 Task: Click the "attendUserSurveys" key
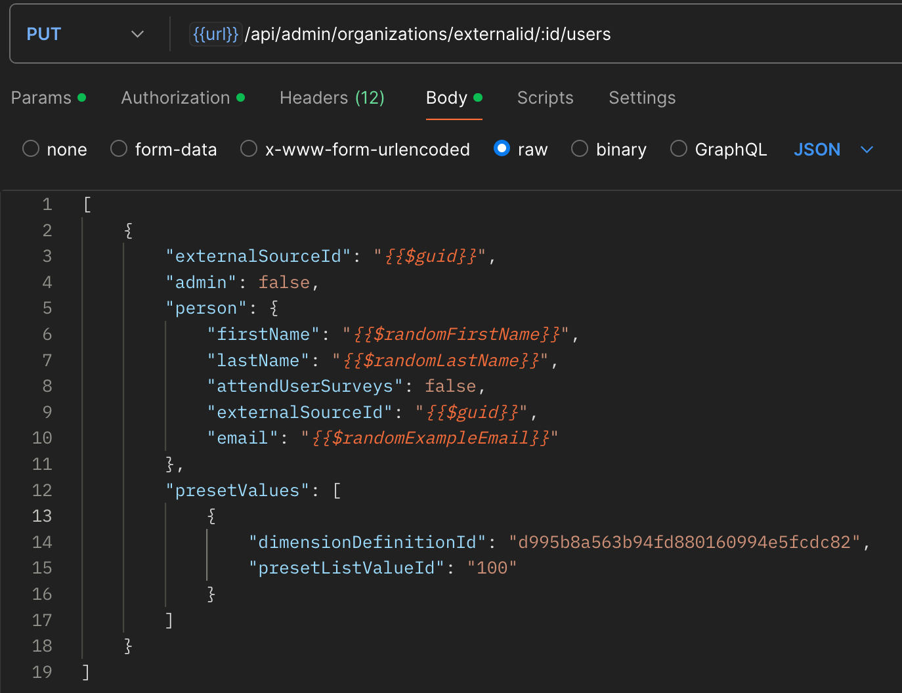tap(305, 386)
